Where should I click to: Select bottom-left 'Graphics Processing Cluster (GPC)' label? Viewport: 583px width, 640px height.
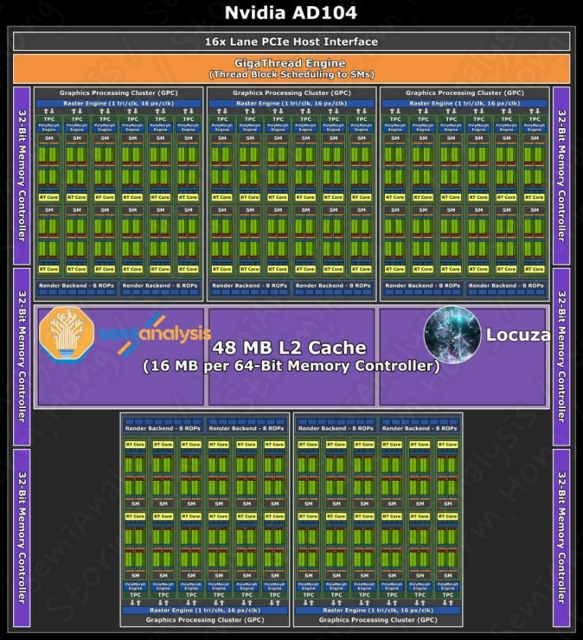click(x=205, y=620)
